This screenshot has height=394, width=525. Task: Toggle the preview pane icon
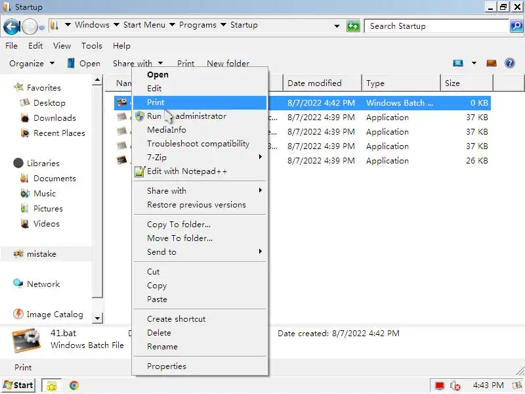tap(491, 63)
